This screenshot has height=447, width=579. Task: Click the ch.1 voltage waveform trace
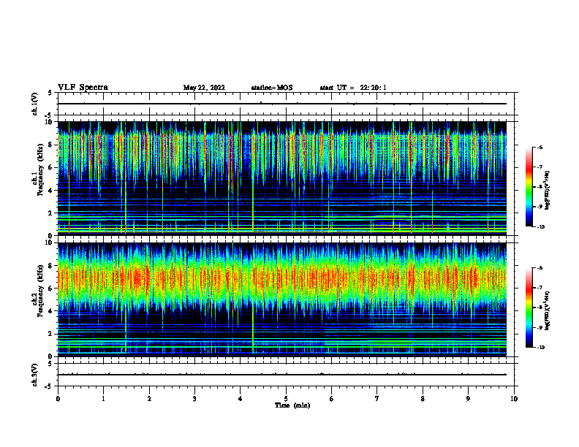[x=282, y=104]
